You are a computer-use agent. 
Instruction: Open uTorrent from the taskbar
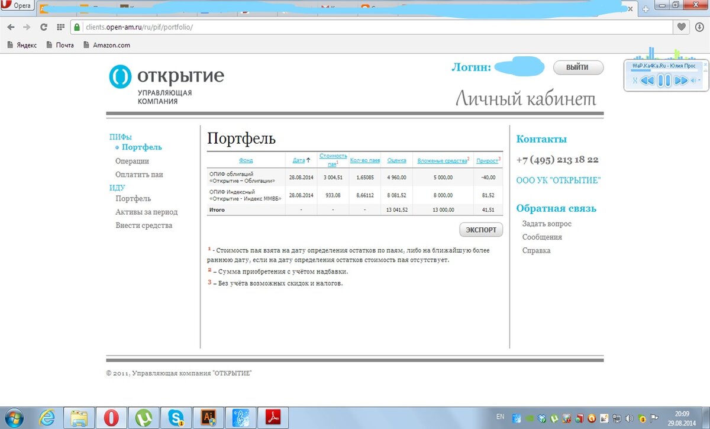point(143,418)
